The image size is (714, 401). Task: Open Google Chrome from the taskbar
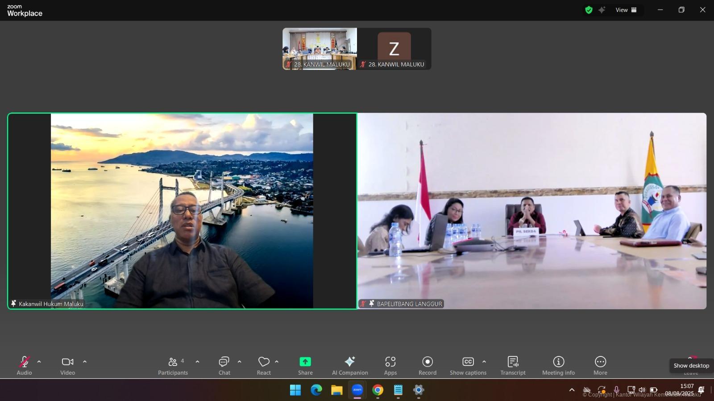pos(378,390)
